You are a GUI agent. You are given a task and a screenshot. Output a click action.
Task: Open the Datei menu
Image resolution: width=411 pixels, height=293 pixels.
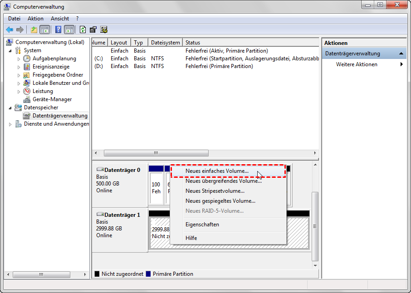click(14, 19)
